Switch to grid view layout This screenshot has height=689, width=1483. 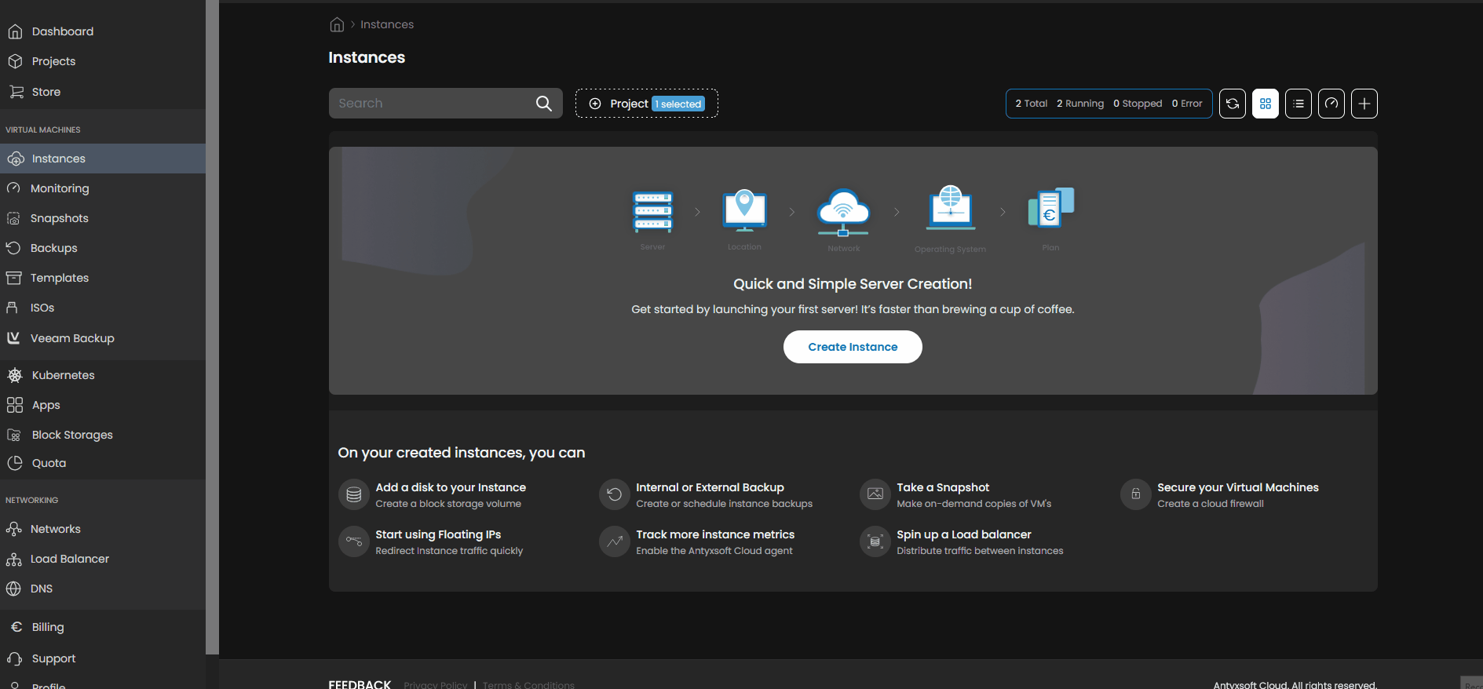1265,104
